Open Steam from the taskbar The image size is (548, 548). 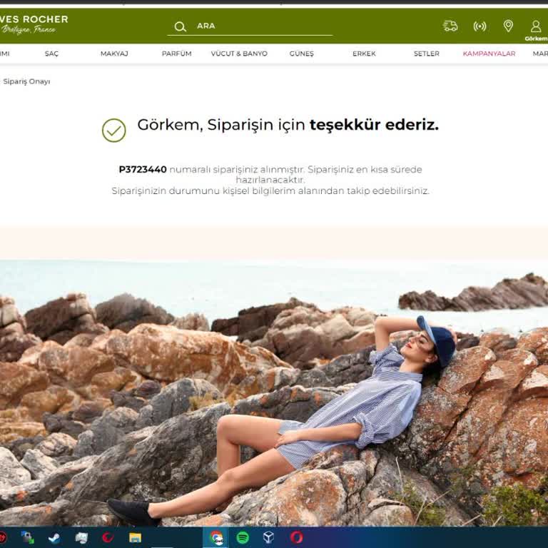click(54, 537)
